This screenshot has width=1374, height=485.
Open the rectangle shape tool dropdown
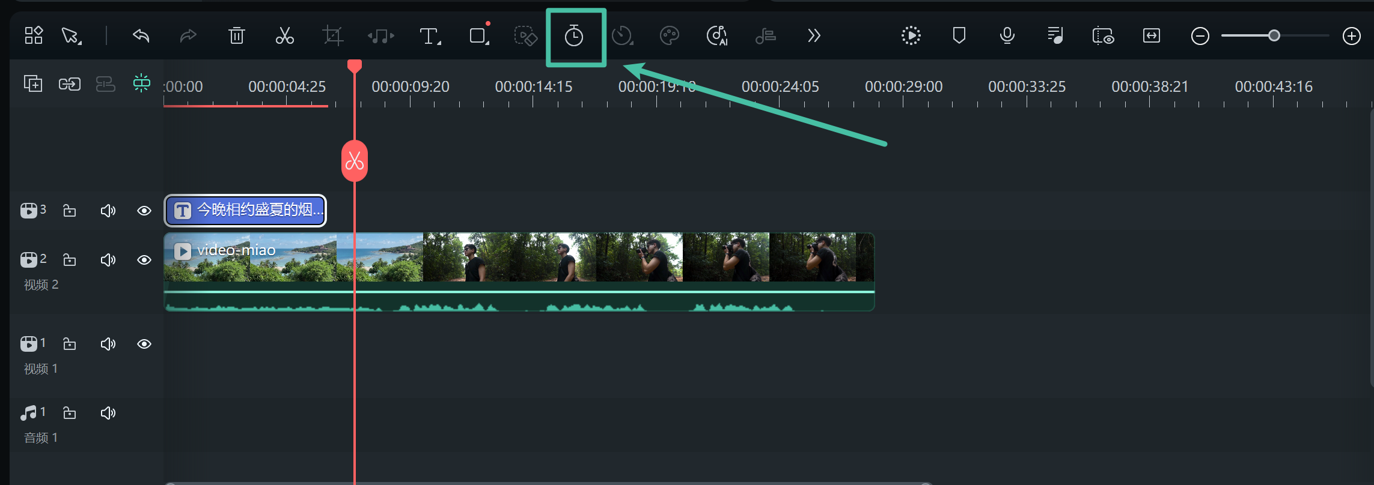(x=480, y=36)
